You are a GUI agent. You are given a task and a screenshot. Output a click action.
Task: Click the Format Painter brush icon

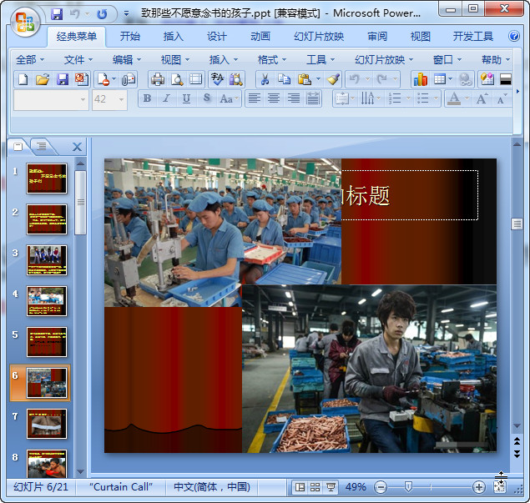(x=333, y=79)
